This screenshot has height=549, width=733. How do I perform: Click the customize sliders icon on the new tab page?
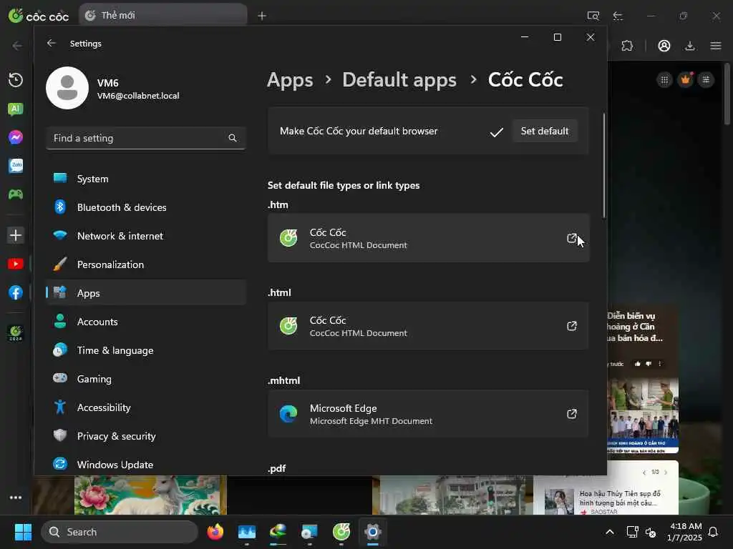[706, 80]
